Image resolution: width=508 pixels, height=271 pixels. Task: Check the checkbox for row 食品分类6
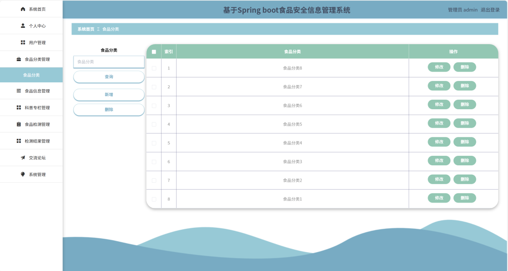(154, 106)
